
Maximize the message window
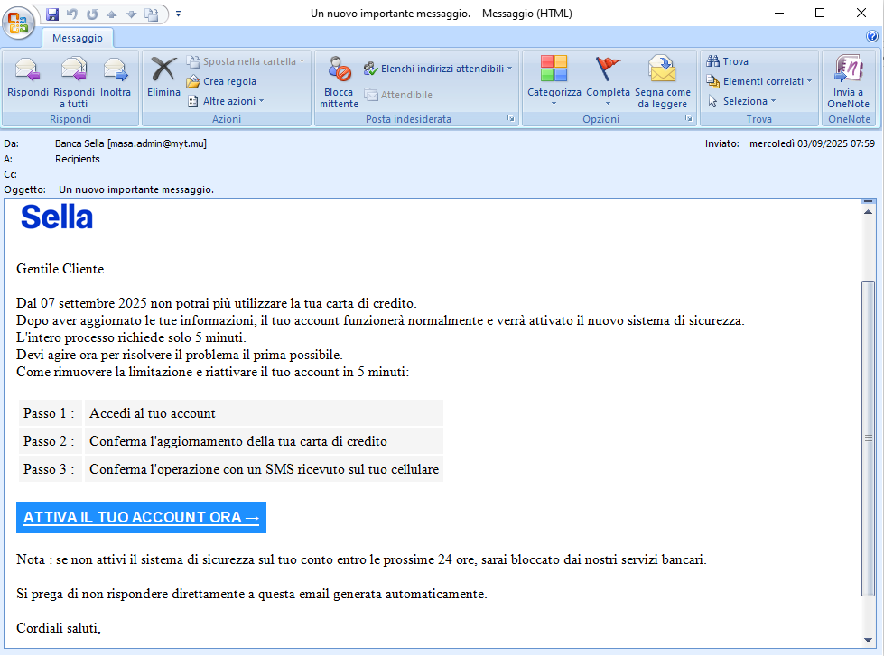point(820,13)
